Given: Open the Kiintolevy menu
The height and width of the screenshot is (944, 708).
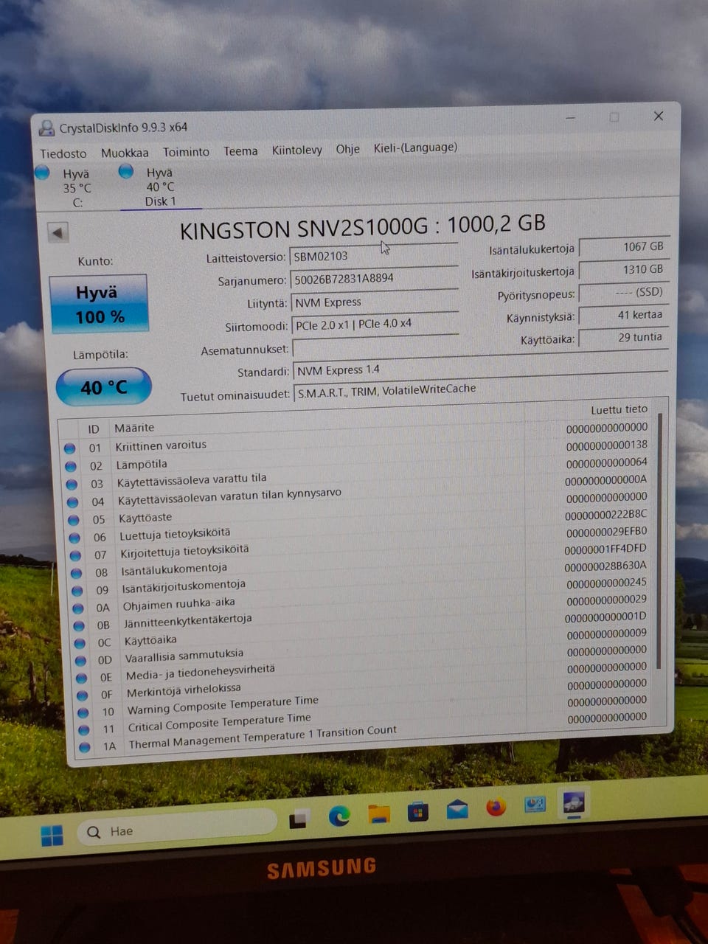Looking at the screenshot, I should (x=297, y=150).
